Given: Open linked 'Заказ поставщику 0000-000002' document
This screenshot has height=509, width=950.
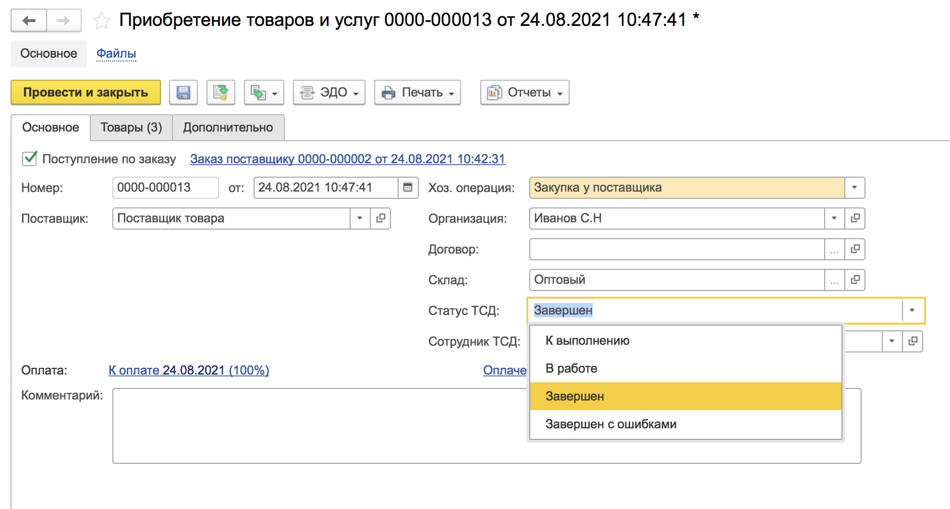Looking at the screenshot, I should [348, 159].
